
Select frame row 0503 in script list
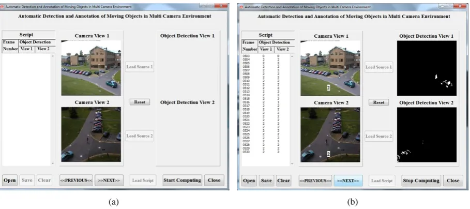[x=265, y=56]
